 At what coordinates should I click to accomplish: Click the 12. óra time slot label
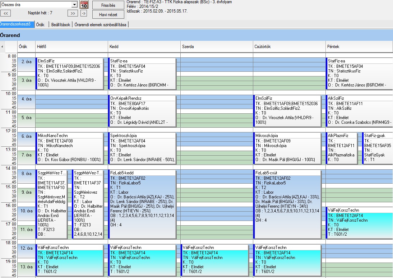[26, 248]
